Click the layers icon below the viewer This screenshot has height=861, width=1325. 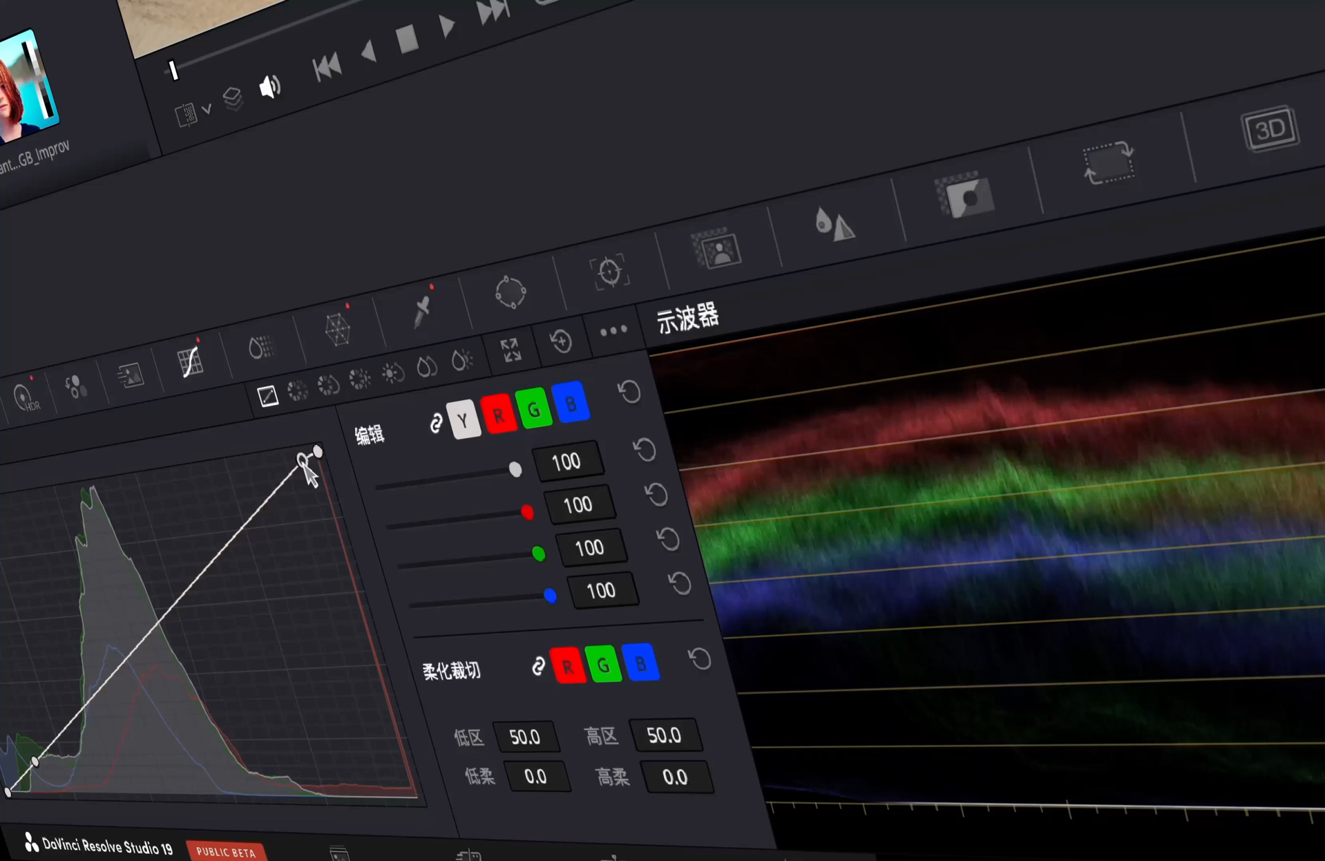233,99
